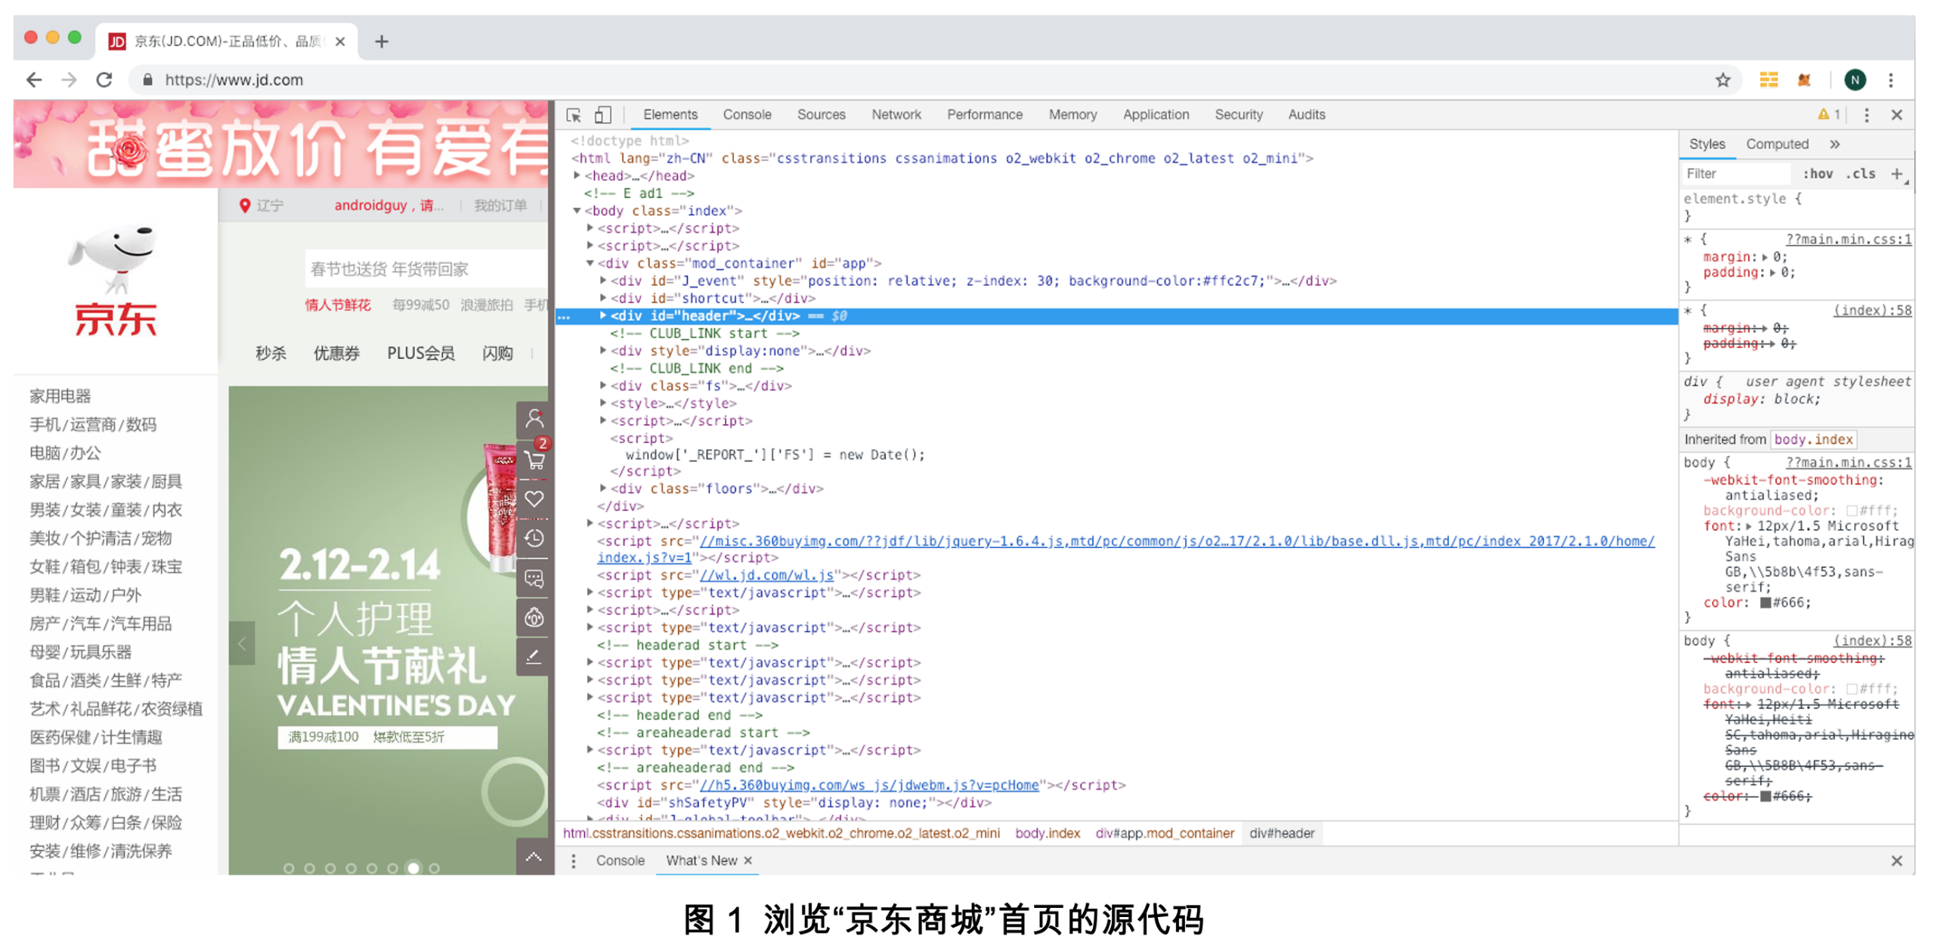Switch to the Sources tab
Image resolution: width=1950 pixels, height=948 pixels.
pos(822,114)
